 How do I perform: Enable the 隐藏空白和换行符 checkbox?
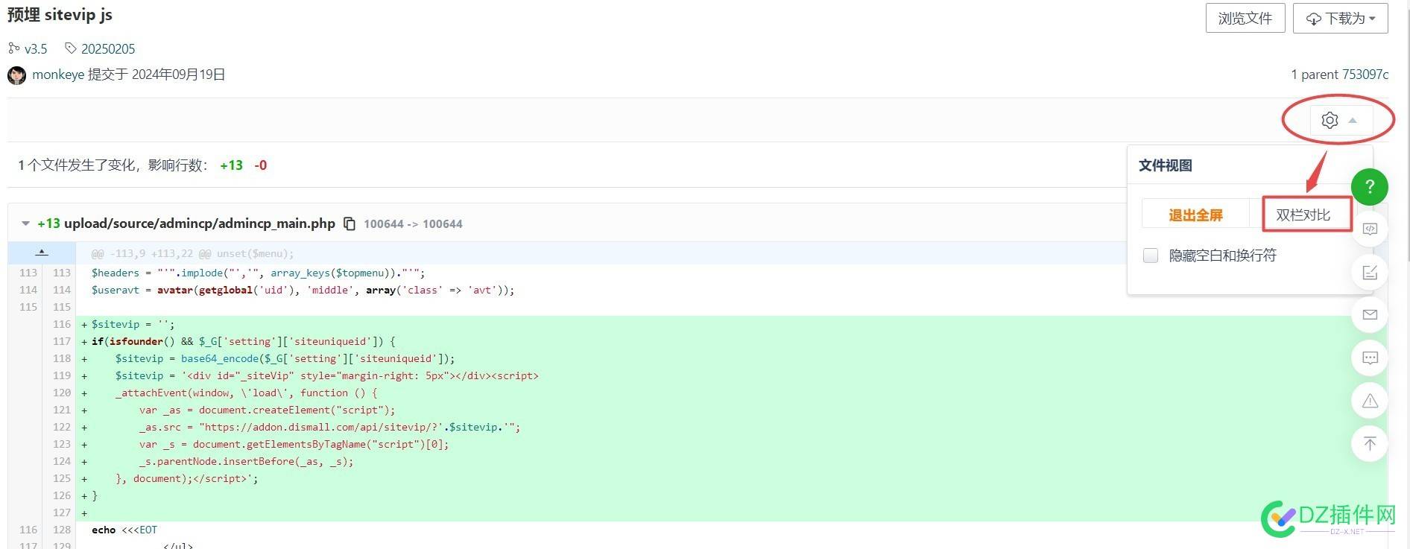click(1151, 256)
